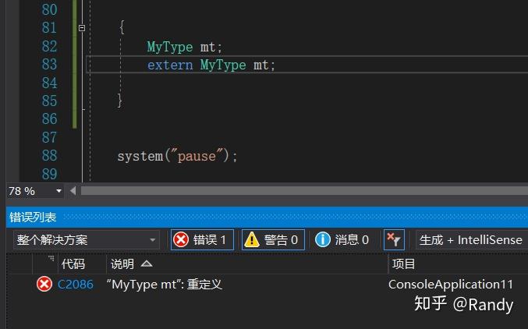Open the 生成 + IntelliSense source dropdown
Screen dimensions: 528x329
pyautogui.click(x=472, y=240)
